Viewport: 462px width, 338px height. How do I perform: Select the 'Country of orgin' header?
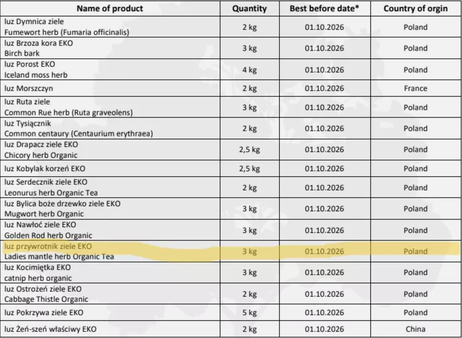416,9
